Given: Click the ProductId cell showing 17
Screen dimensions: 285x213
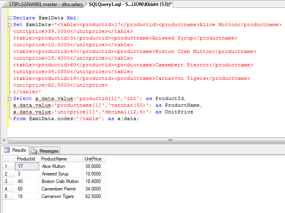Looking at the screenshot, I should 27,166.
